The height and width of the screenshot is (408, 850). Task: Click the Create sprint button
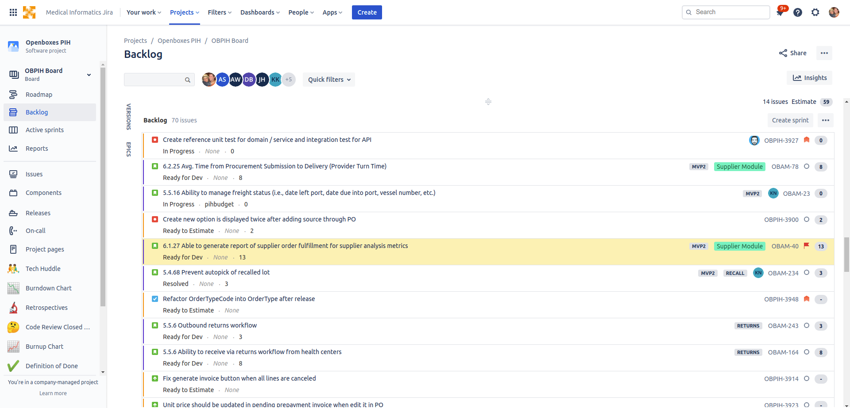point(790,120)
